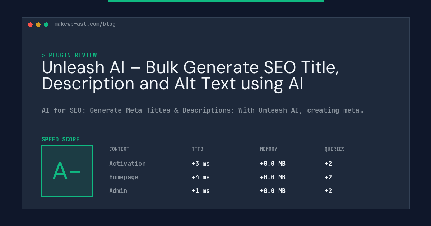The width and height of the screenshot is (431, 226).
Task: Click the yellow window dot
Action: pos(38,24)
